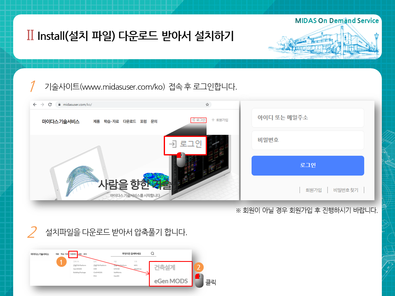Click the small 로그인 link in site header

click(198, 120)
